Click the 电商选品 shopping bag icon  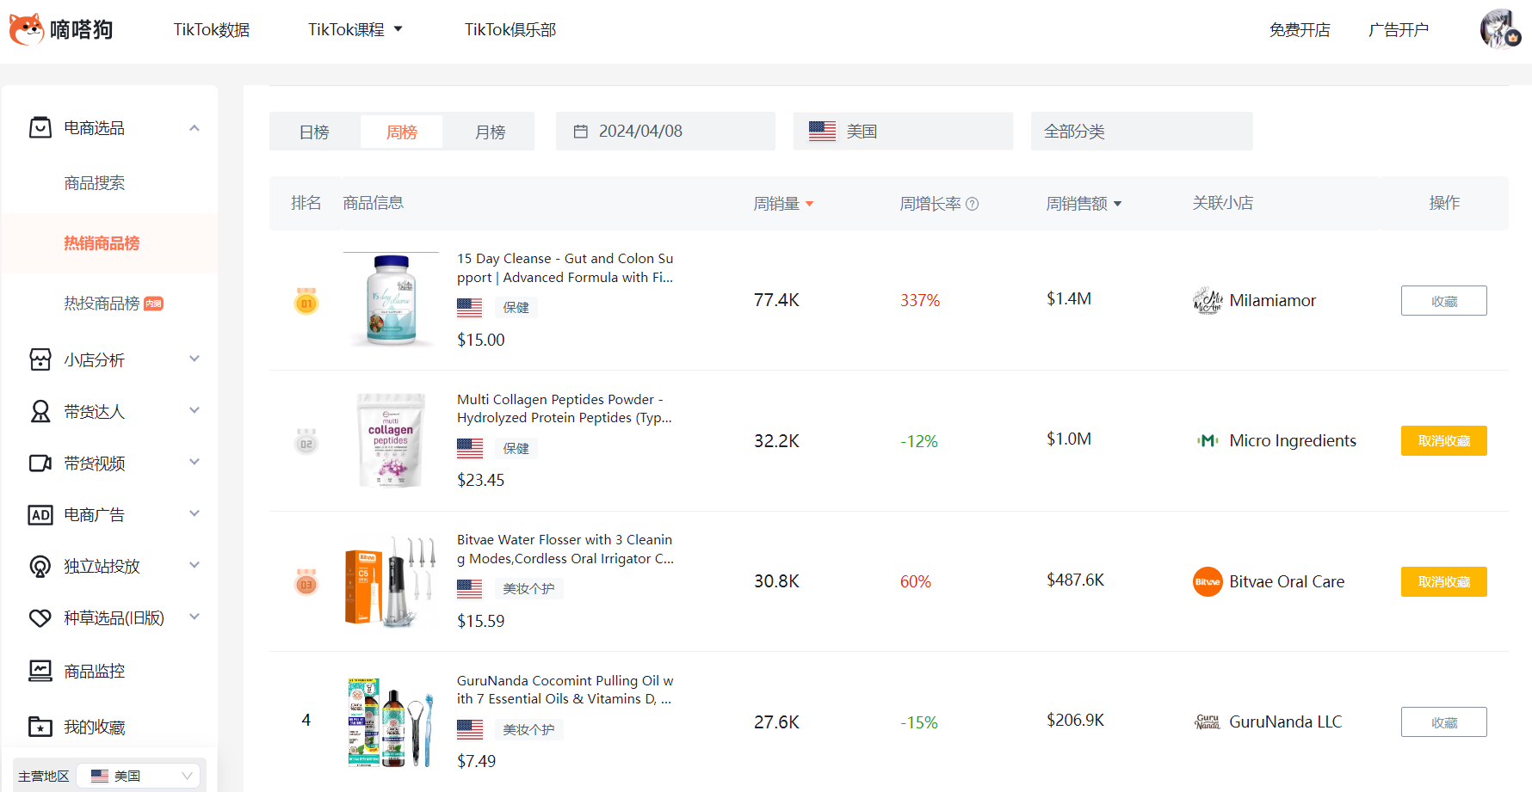click(40, 128)
